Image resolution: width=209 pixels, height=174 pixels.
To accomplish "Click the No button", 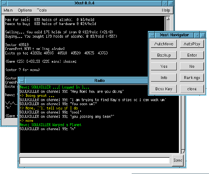I will click(x=192, y=66).
